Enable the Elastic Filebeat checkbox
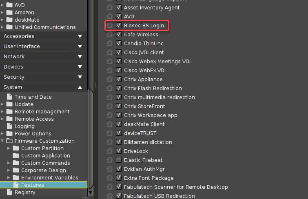The height and width of the screenshot is (199, 308). [119, 160]
